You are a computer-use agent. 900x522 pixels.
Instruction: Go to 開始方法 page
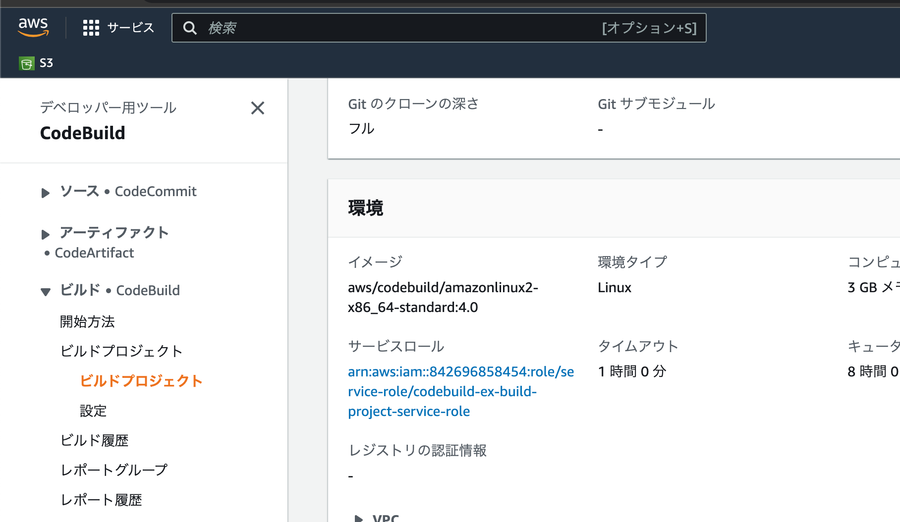coord(87,321)
